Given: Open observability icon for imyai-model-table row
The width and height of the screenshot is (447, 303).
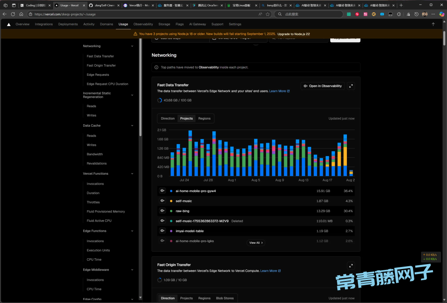Looking at the screenshot, I should 162,231.
